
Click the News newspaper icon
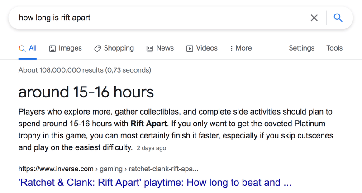click(150, 49)
